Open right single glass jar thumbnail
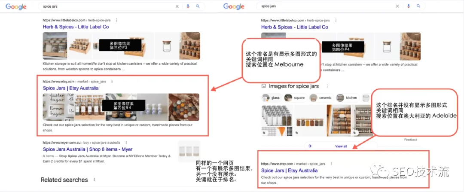Image resolution: width=464 pixels, height=192 pixels. click(x=387, y=46)
